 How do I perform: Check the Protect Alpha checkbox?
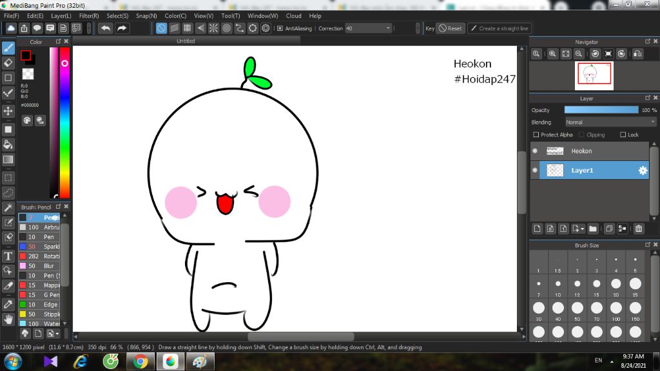pos(536,135)
